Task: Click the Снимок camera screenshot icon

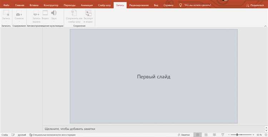Action: tap(19, 15)
